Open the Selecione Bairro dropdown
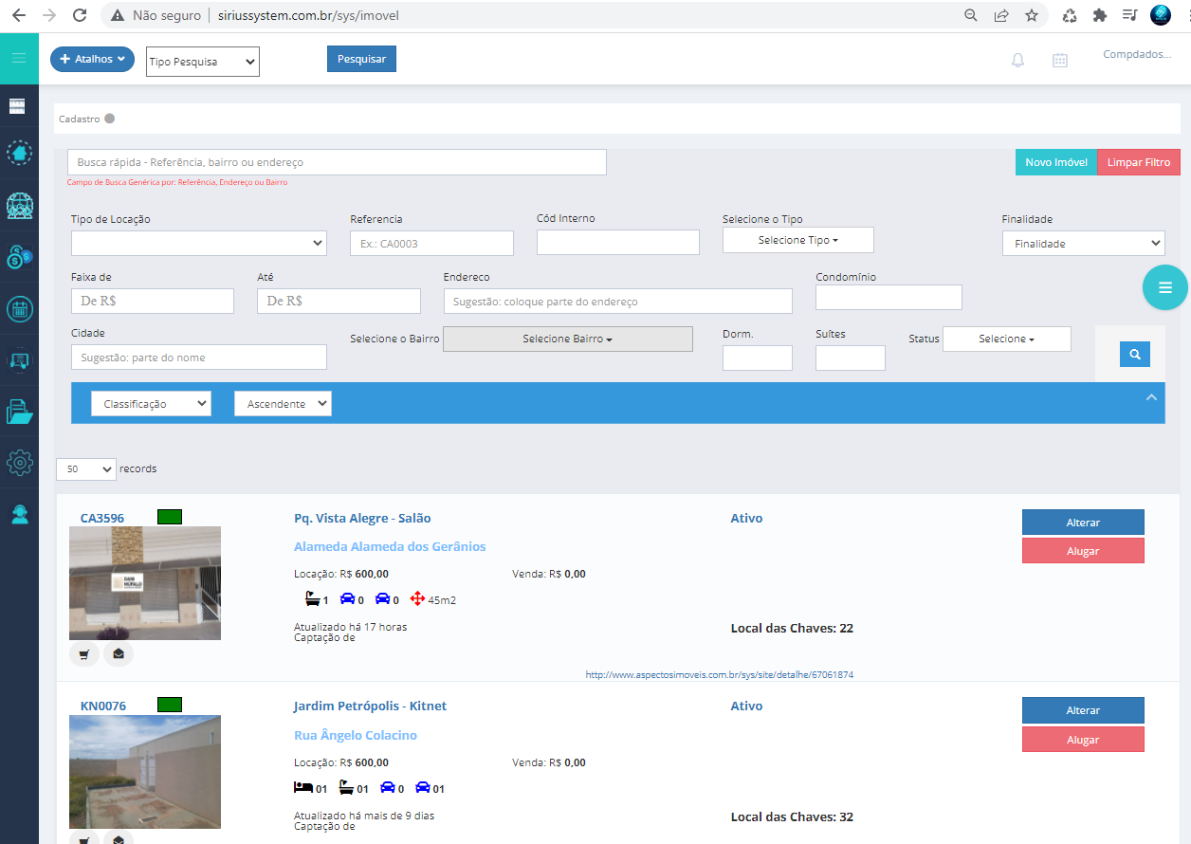 click(567, 339)
